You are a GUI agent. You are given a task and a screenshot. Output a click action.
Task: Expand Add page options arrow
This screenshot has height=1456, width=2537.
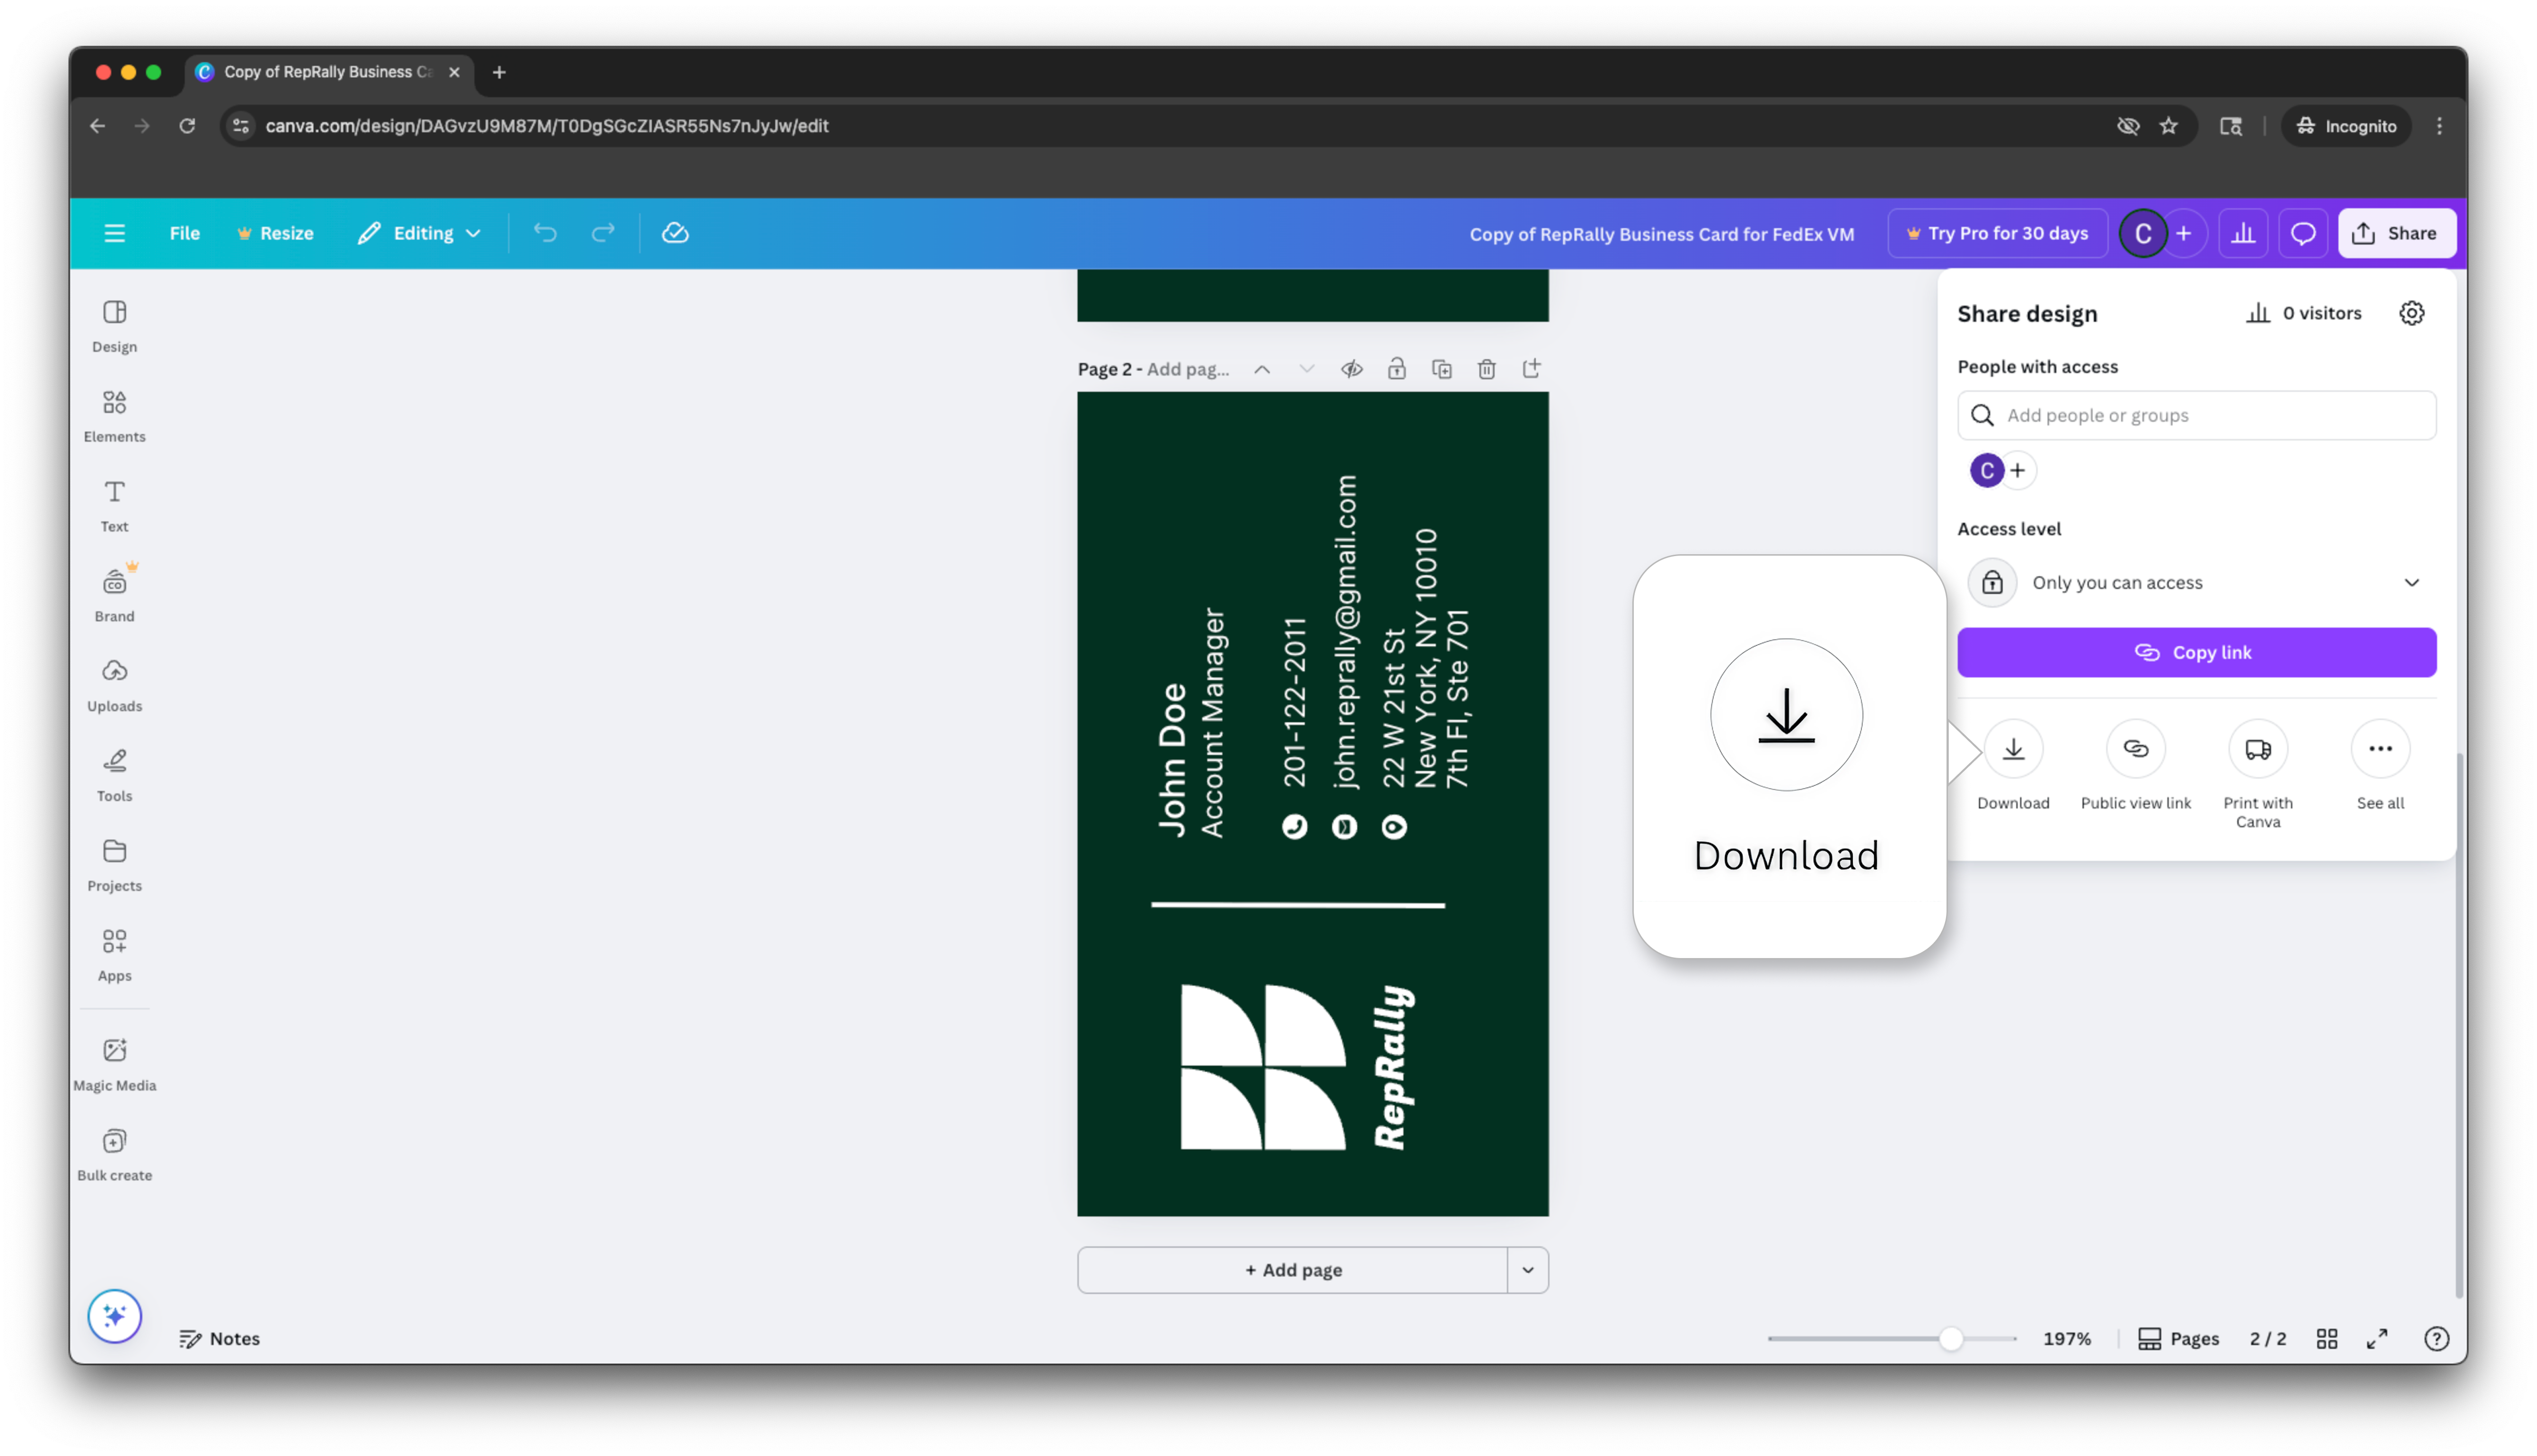tap(1528, 1270)
